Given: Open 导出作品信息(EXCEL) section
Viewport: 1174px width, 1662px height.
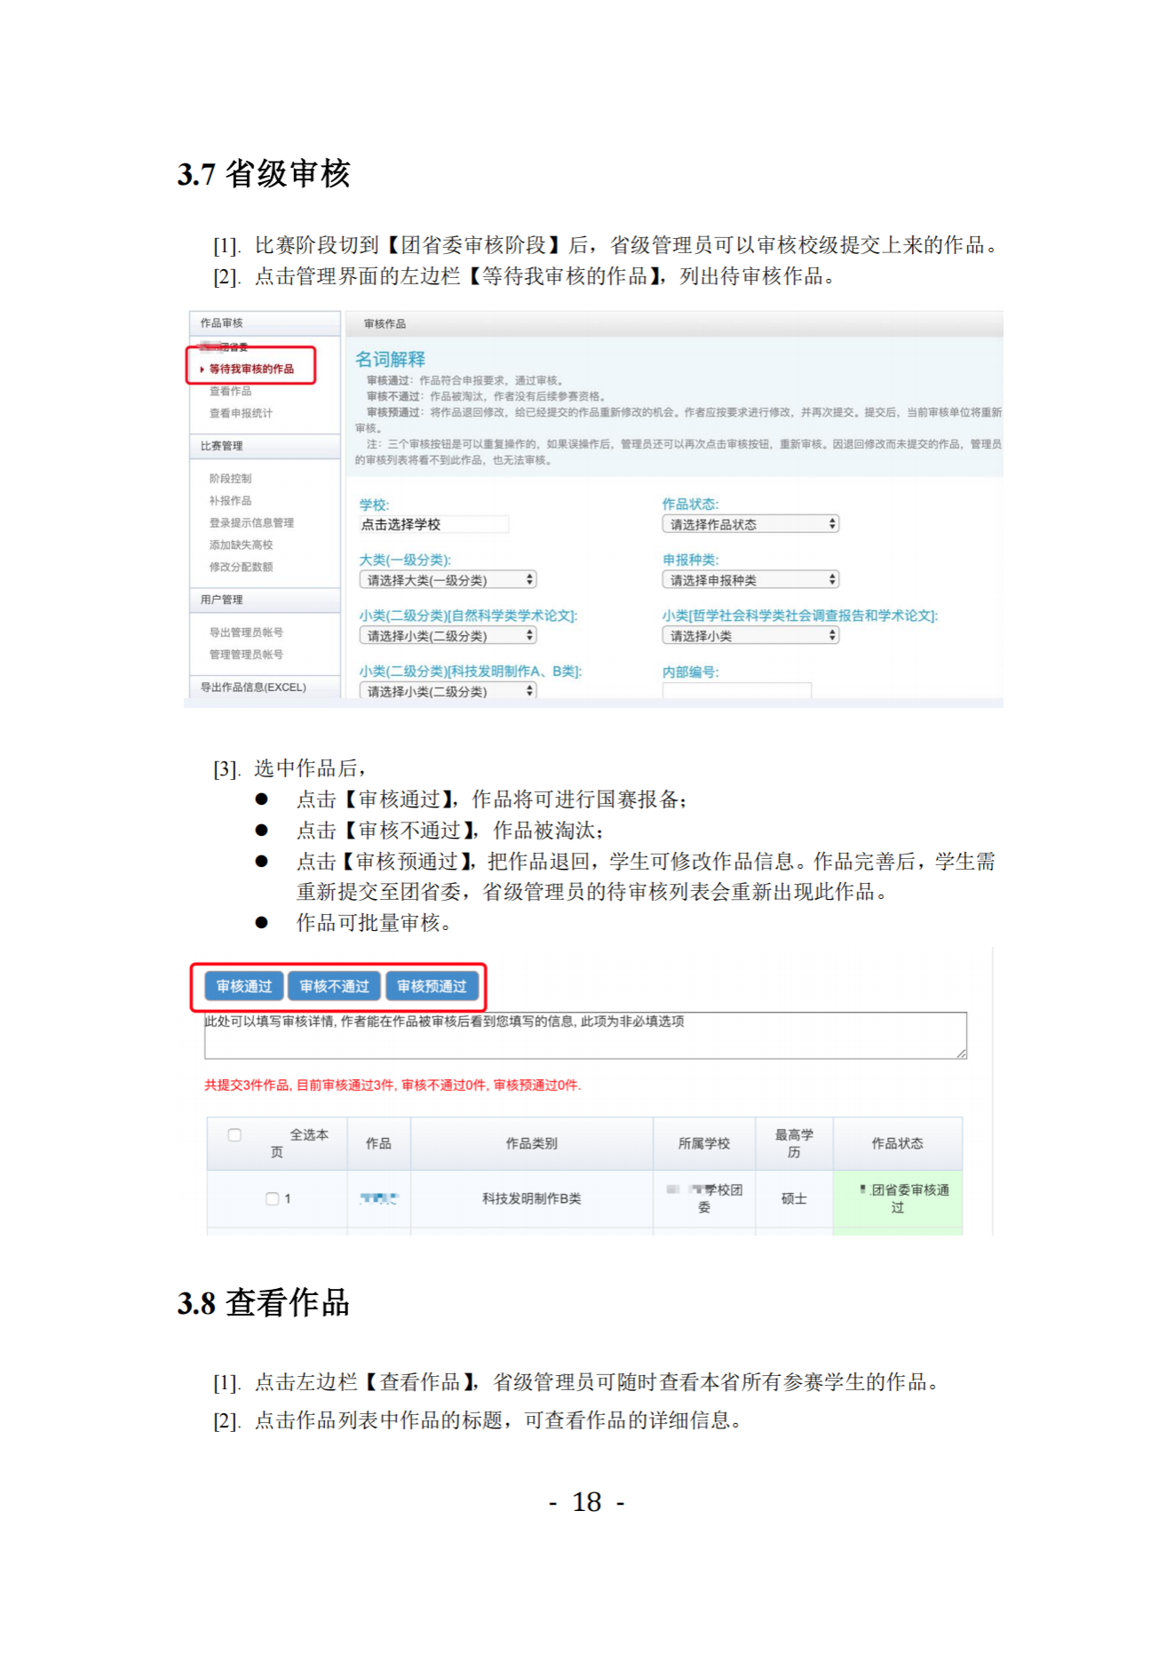Looking at the screenshot, I should [x=253, y=688].
